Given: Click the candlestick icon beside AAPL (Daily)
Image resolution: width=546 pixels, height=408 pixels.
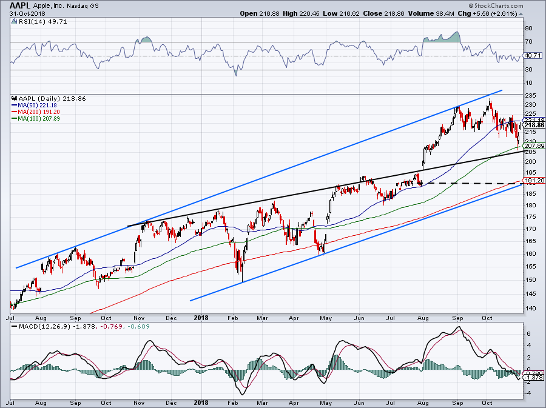Looking at the screenshot, I should (x=15, y=98).
